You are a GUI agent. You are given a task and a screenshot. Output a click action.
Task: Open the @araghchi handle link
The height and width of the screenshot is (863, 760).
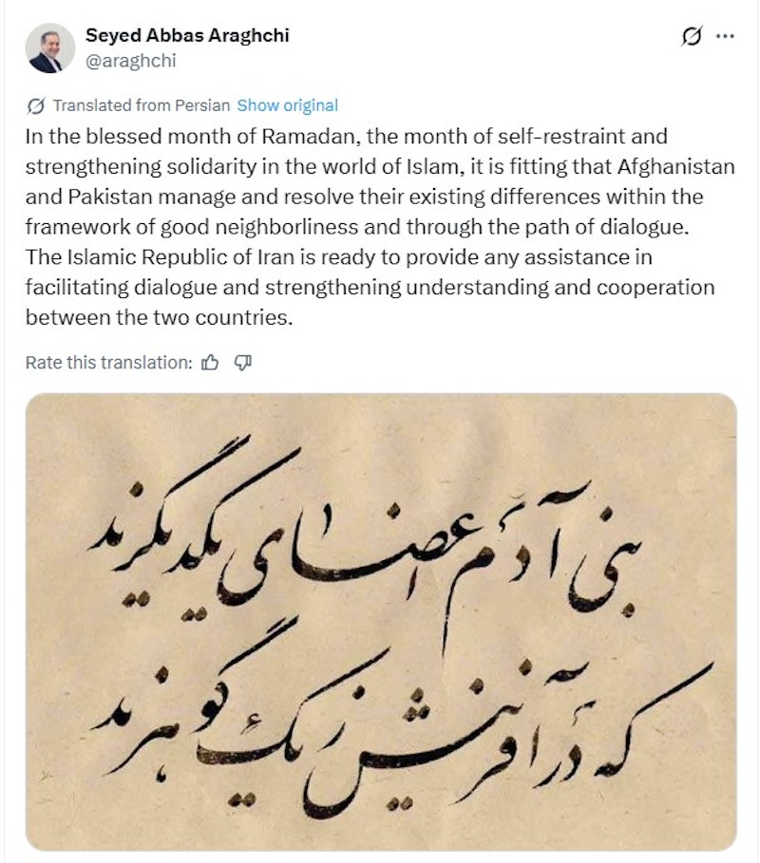tap(131, 61)
